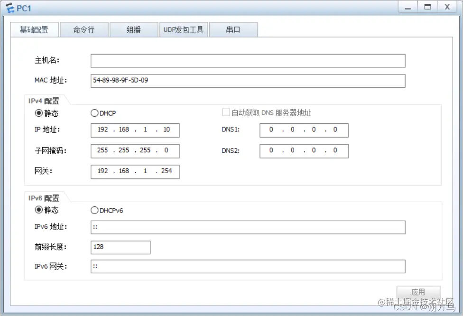Minimize the PC1 window
Image resolution: width=463 pixels, height=316 pixels.
[408, 7]
